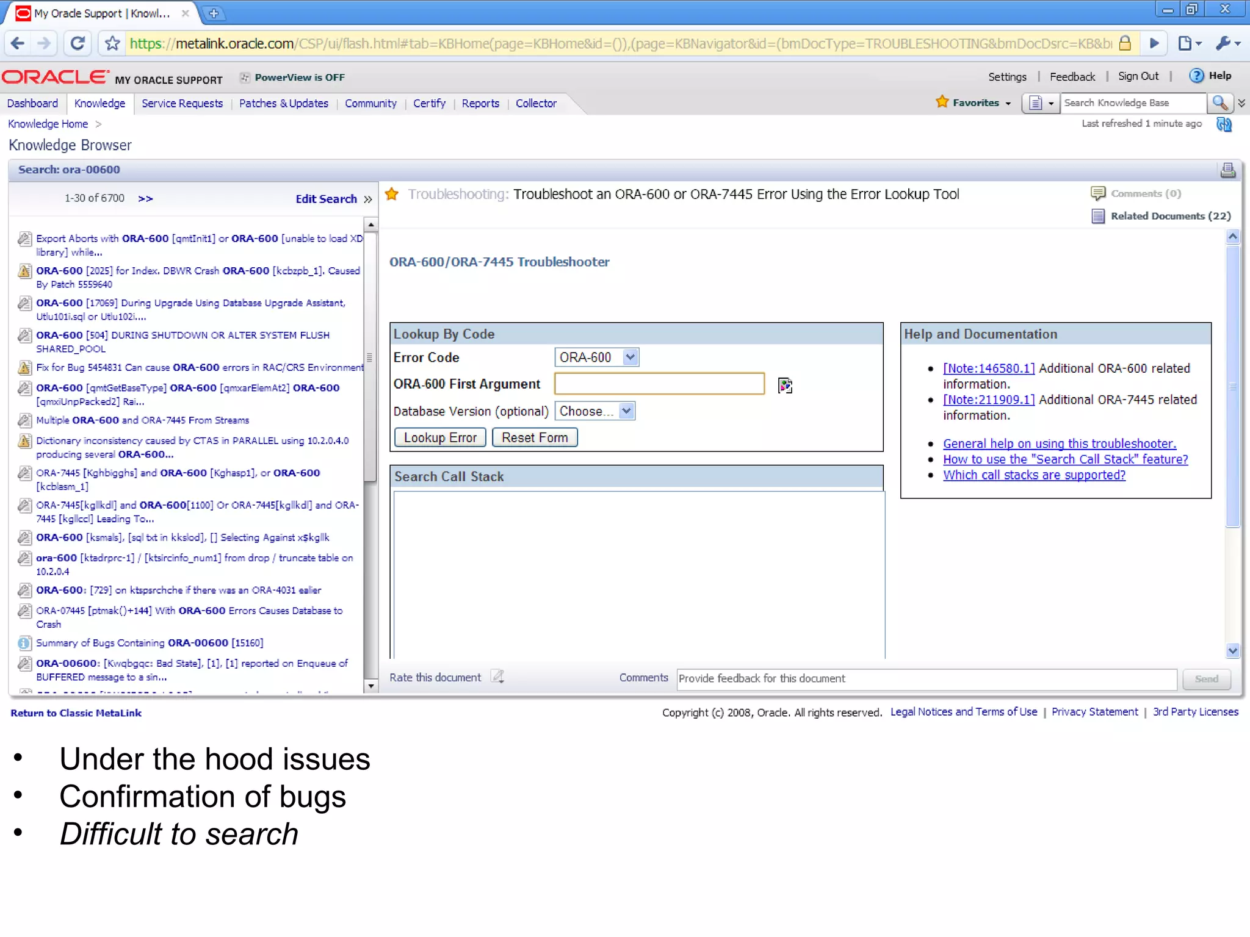This screenshot has width=1250, height=937.
Task: Open Privacy Statement link
Action: (x=1094, y=712)
